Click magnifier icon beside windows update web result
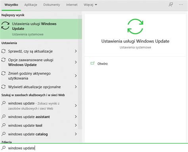Image resolution: width=188 pixels, height=152 pixels. tap(4, 103)
